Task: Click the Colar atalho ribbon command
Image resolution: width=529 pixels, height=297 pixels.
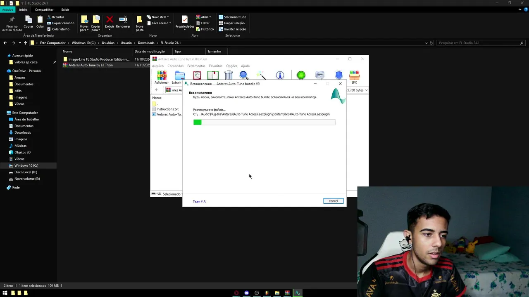Action: (58, 29)
